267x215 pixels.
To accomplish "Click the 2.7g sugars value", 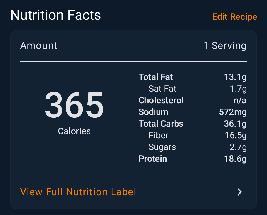I will [238, 147].
